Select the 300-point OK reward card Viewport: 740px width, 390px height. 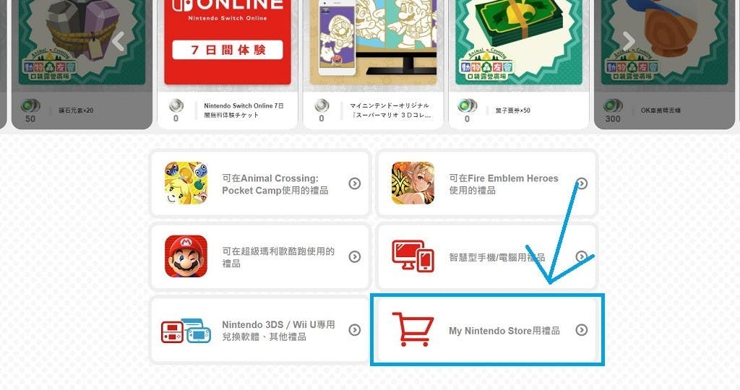click(x=665, y=64)
